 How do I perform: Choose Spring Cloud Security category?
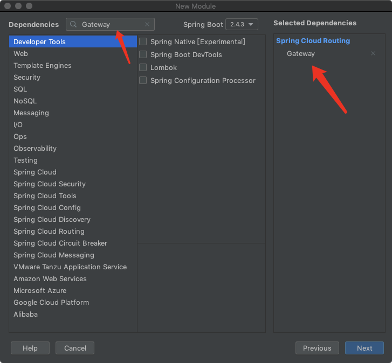pyautogui.click(x=73, y=184)
